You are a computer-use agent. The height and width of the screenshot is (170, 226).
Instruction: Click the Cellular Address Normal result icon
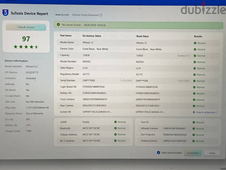pos(115,134)
